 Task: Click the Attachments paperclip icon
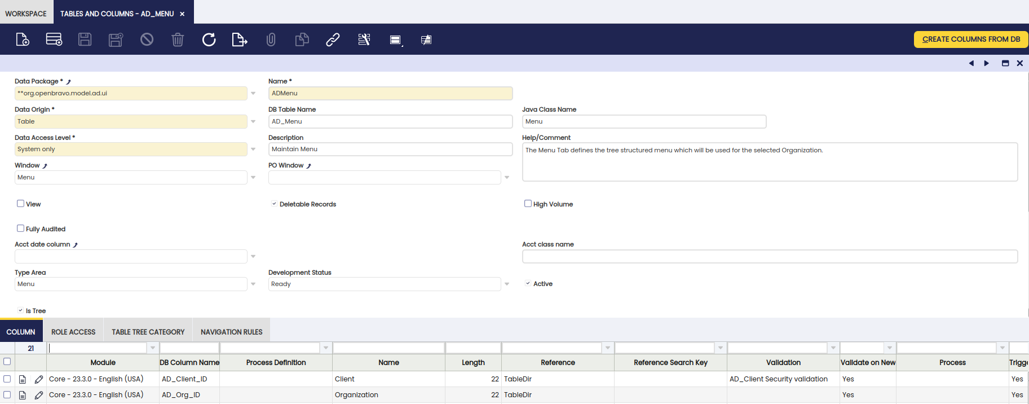[271, 39]
